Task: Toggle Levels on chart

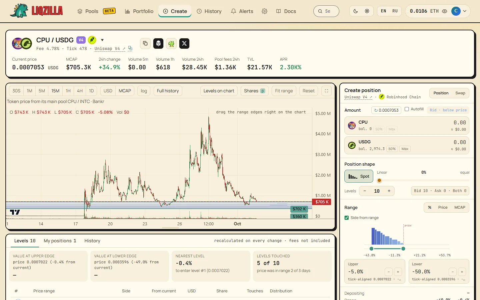Action: click(219, 91)
